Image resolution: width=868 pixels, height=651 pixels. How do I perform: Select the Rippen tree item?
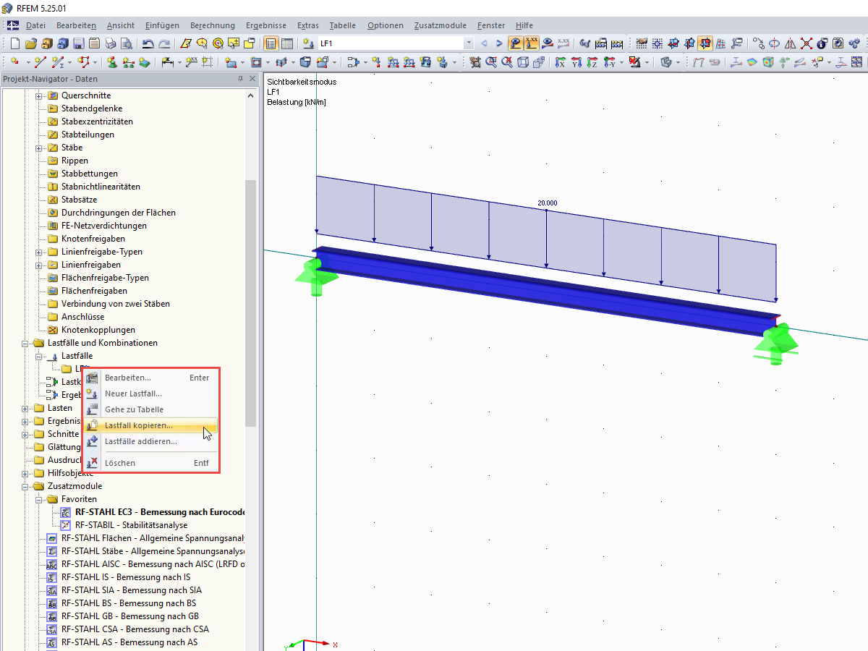[x=75, y=161]
